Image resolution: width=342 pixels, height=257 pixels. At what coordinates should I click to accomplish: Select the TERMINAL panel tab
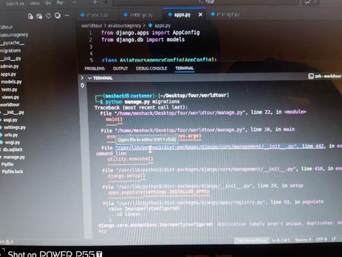185,68
